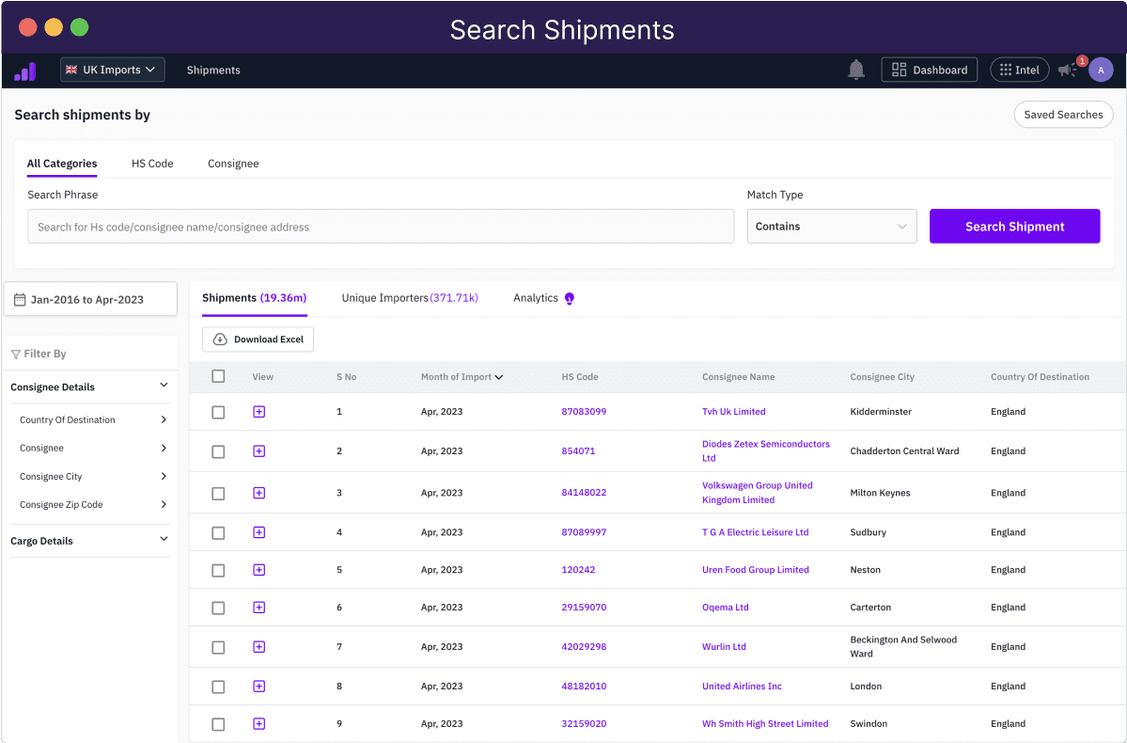Expand row 8 United Airlines plus icon
The height and width of the screenshot is (743, 1127).
click(259, 687)
